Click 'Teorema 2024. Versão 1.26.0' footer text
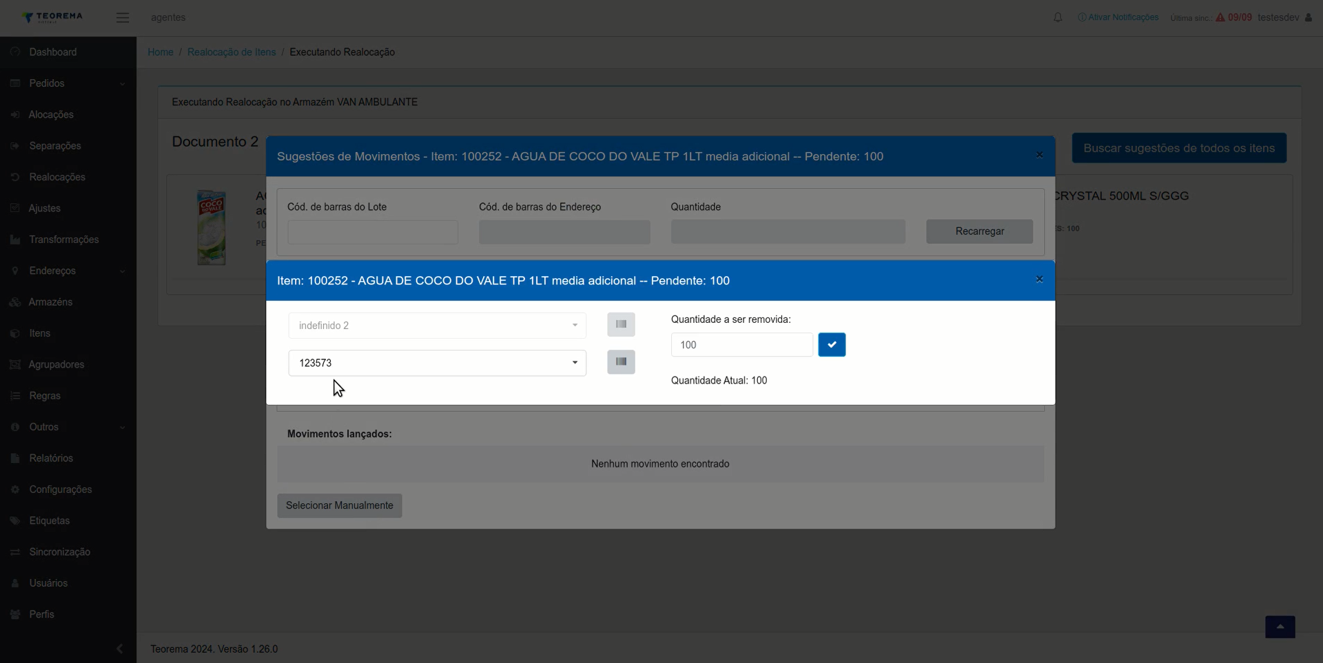Screen dimensions: 1323x663 214,649
